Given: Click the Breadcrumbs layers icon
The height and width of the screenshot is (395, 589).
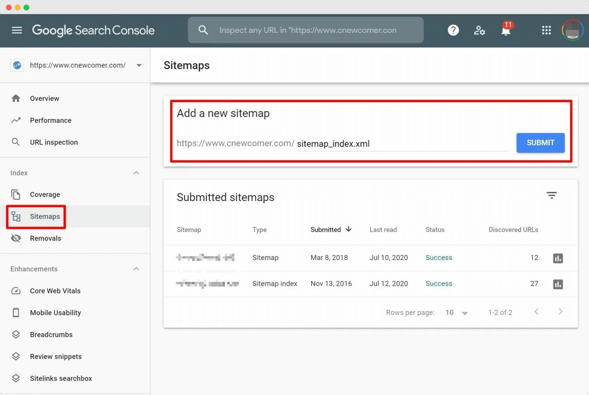Looking at the screenshot, I should (16, 334).
